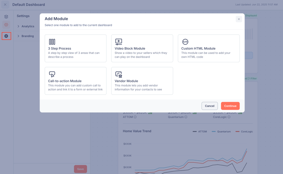Click the X beside Default Dashboard title

tap(5, 5)
